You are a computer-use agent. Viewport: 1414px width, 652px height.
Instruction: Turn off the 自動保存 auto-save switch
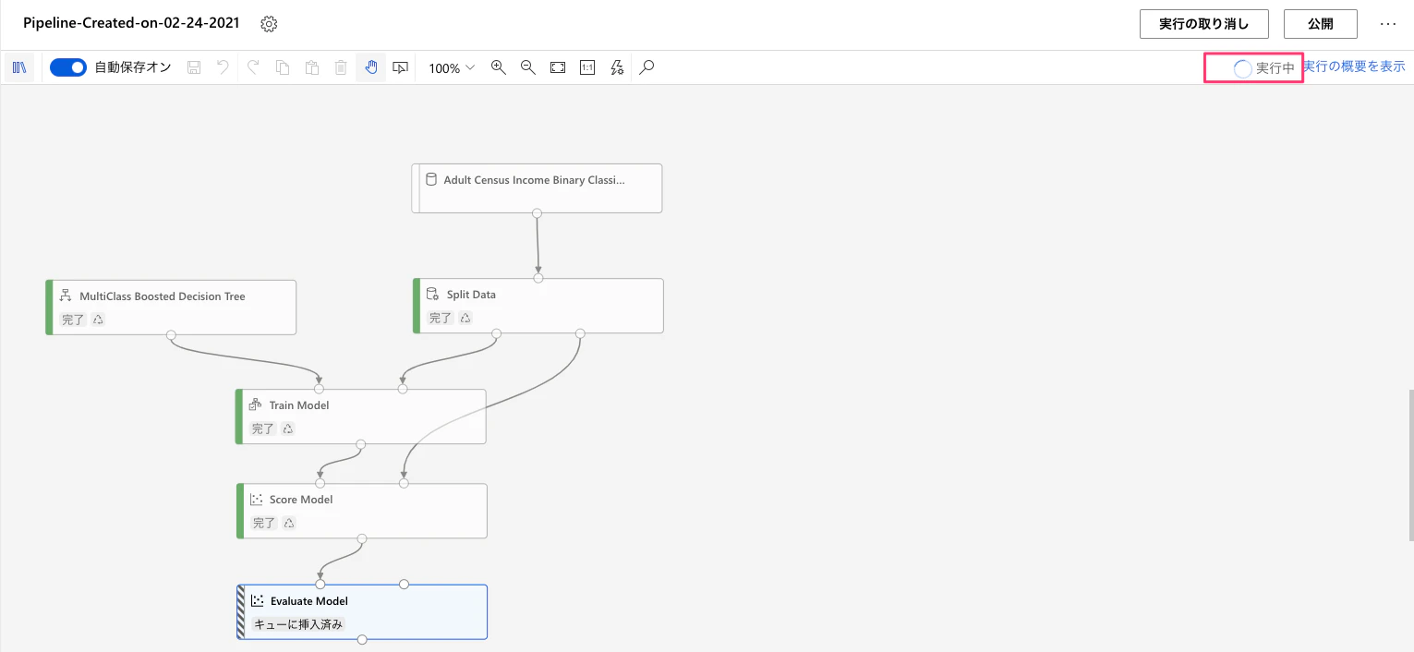[x=67, y=67]
